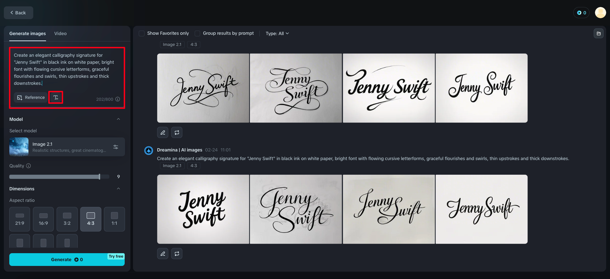610x279 pixels.
Task: Open first thumbnail in bottom result row
Action: (x=203, y=209)
